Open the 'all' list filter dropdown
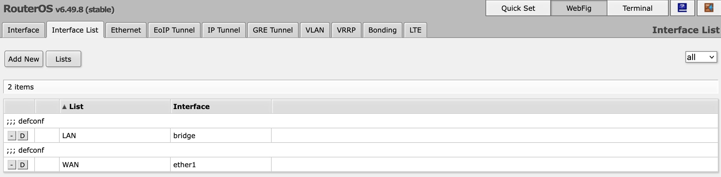Viewport: 721px width, 177px height. 701,57
